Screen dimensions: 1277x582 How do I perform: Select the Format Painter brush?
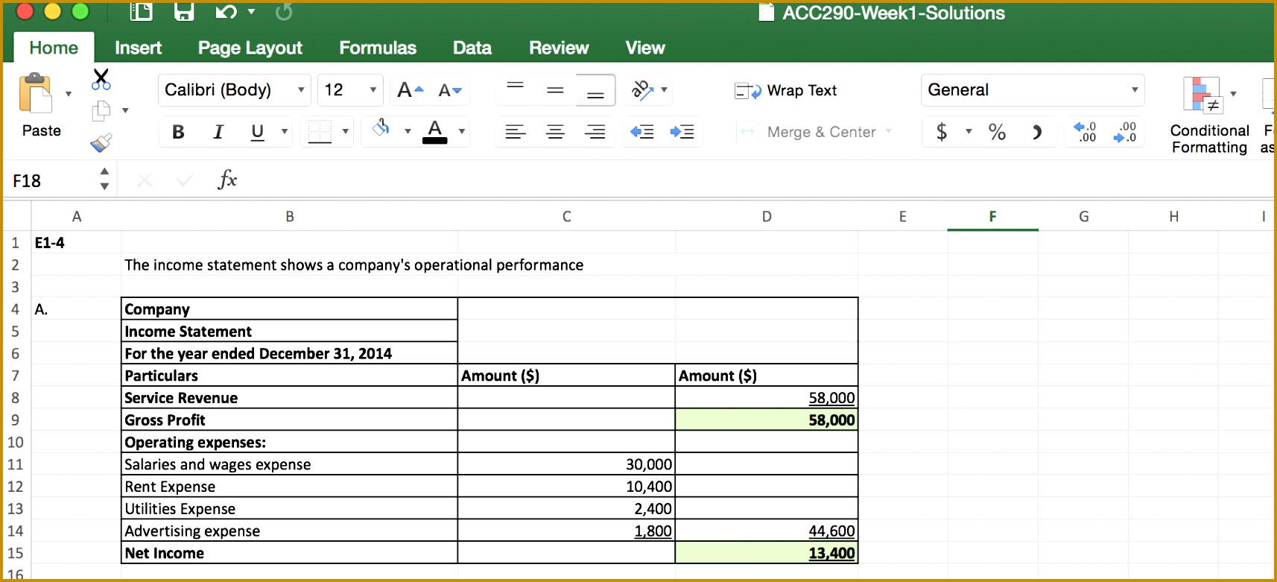click(x=101, y=142)
